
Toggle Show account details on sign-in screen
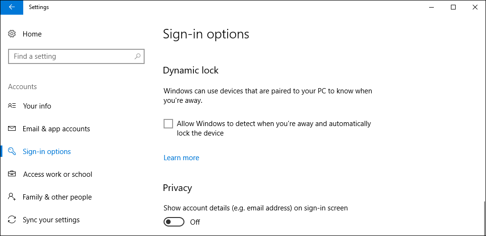pyautogui.click(x=174, y=222)
